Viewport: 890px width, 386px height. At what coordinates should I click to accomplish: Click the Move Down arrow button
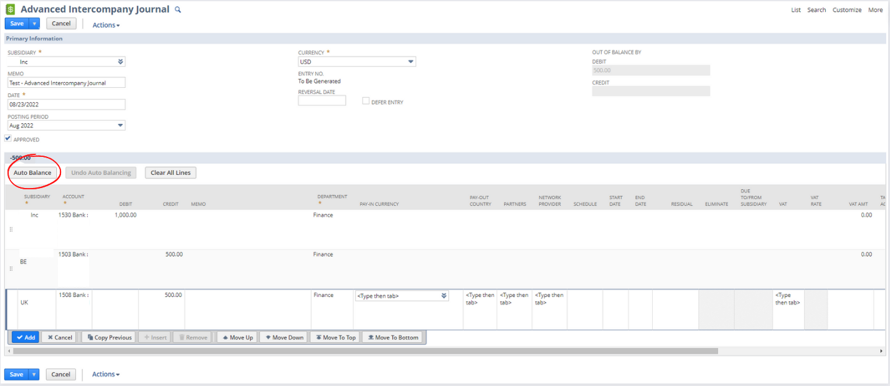(x=283, y=337)
